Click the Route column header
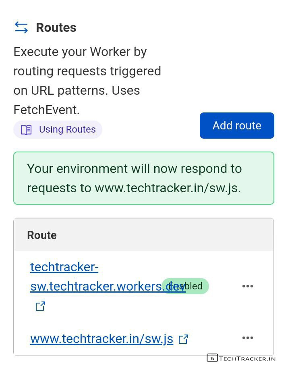This screenshot has height=370, width=290. pyautogui.click(x=42, y=235)
